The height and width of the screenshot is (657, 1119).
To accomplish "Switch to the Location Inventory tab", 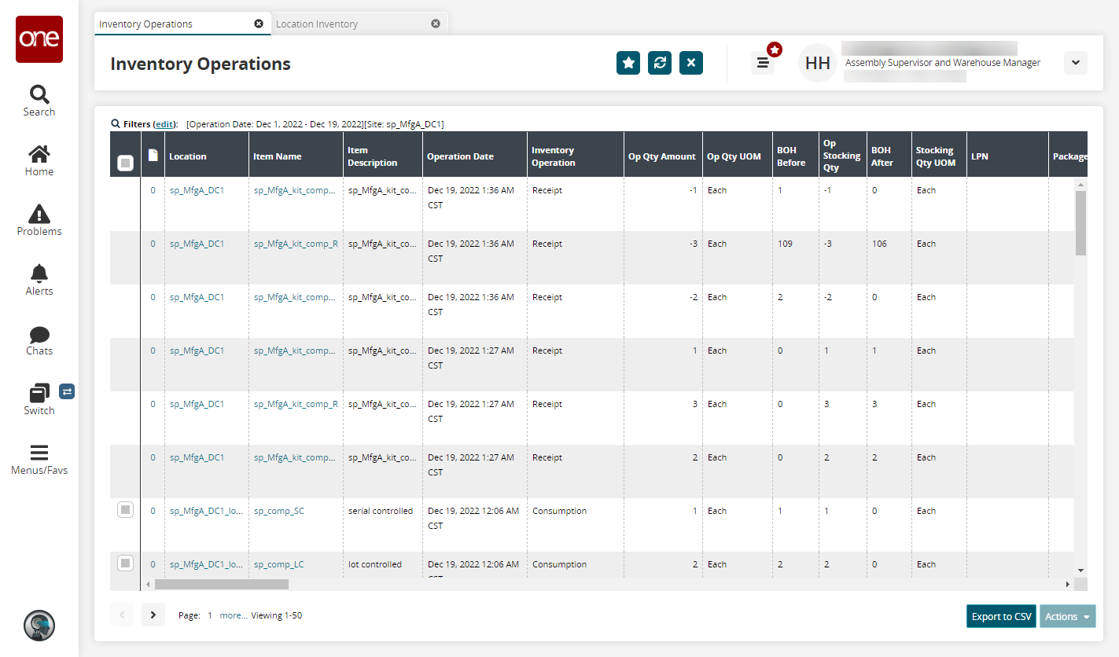I will pos(316,24).
